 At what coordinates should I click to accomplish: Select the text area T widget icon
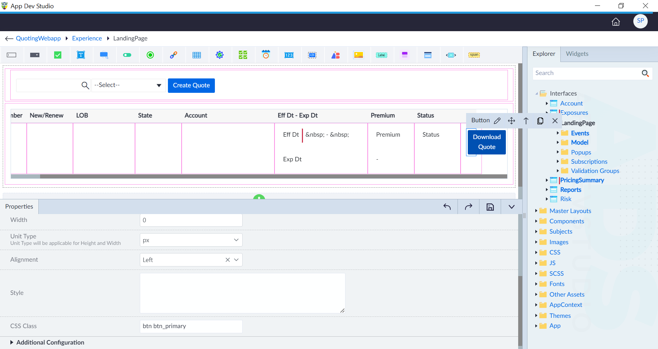click(81, 55)
